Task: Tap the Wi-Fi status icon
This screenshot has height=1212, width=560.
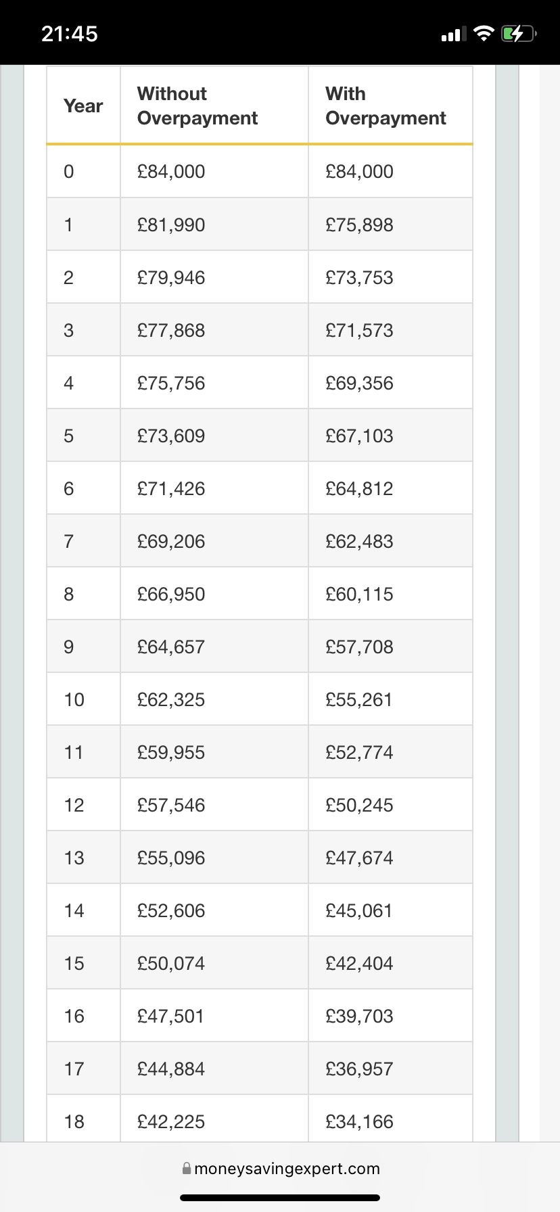Action: (484, 33)
